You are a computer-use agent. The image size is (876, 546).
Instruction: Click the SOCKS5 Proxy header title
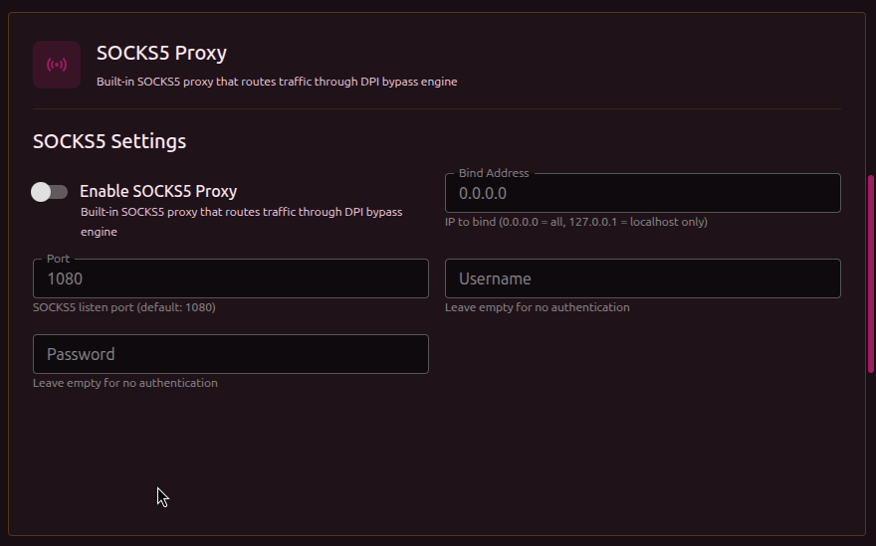click(x=161, y=53)
